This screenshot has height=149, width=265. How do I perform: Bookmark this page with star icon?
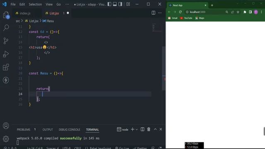pos(238,12)
